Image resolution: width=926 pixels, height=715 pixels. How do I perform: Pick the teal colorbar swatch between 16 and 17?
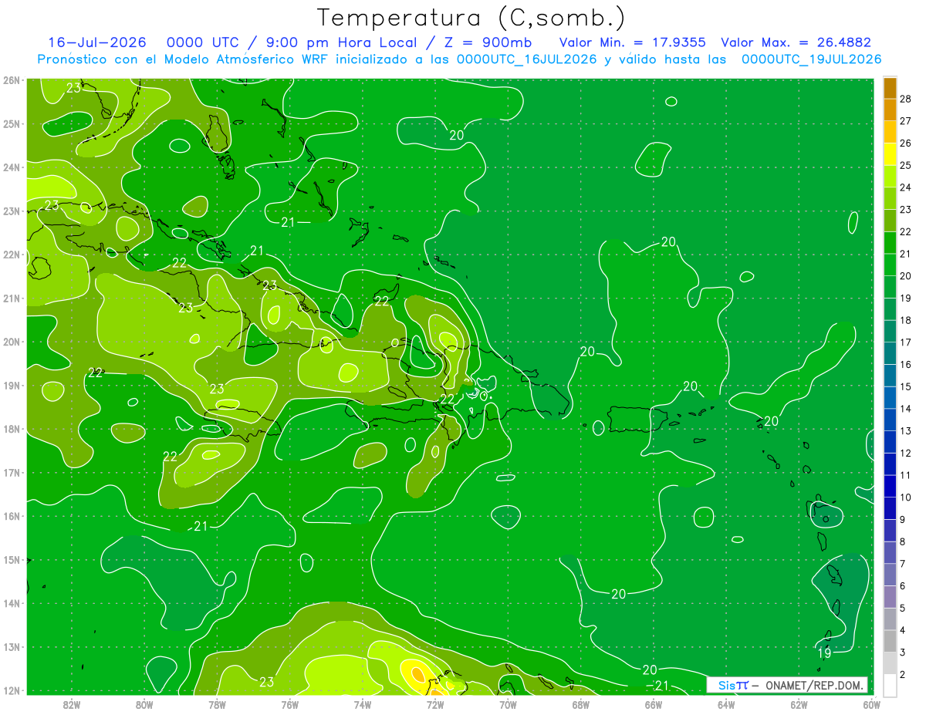tap(890, 352)
